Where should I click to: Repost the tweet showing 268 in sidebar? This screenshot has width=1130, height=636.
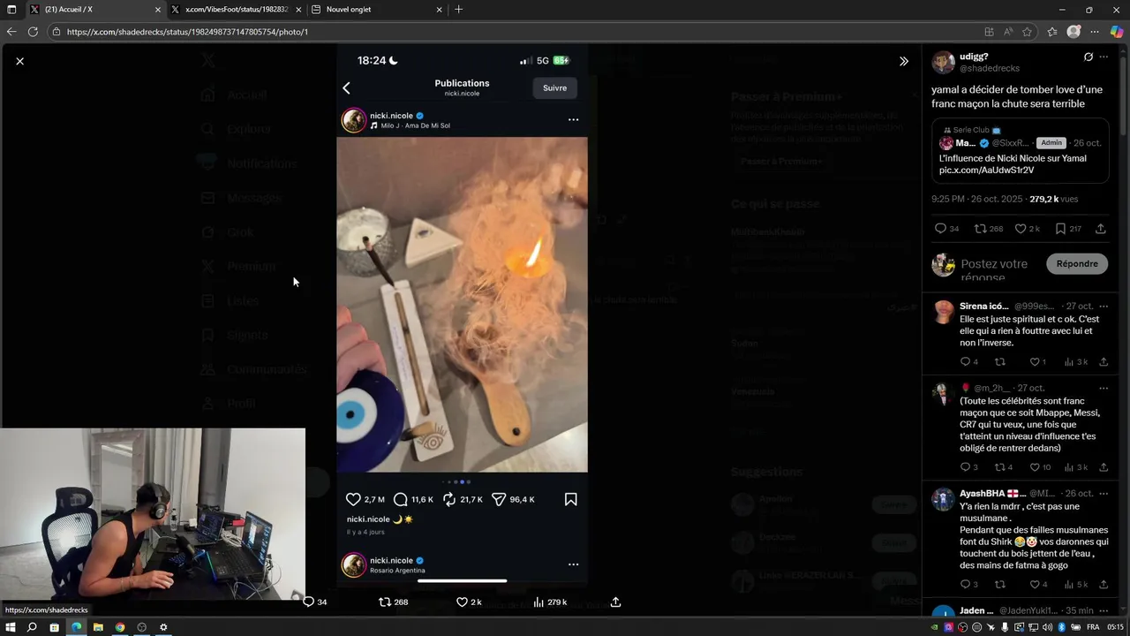pos(988,229)
